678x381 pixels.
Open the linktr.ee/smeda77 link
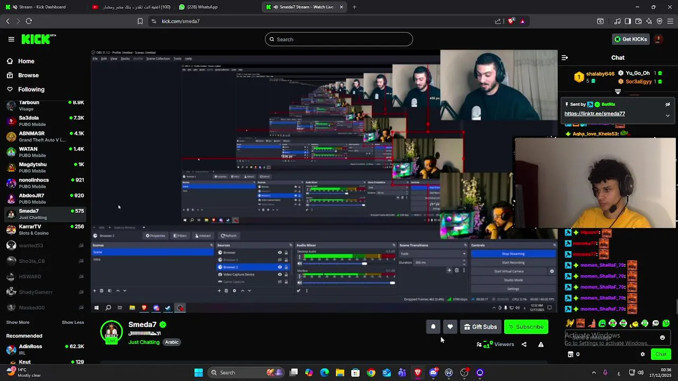(x=594, y=114)
